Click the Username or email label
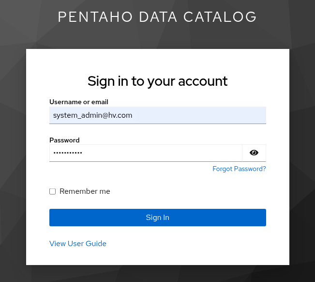The image size is (315, 282). click(79, 102)
